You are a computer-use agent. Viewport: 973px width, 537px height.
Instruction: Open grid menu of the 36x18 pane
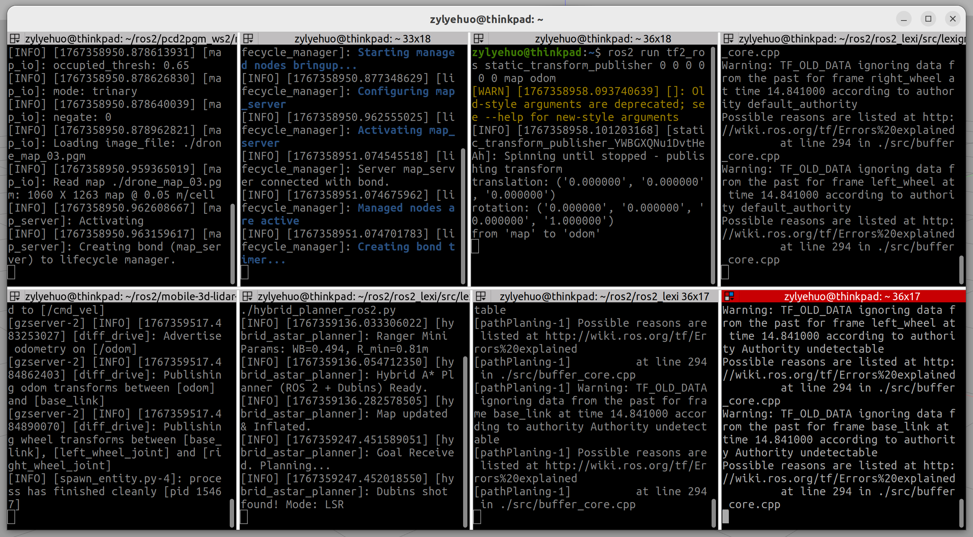coord(479,39)
